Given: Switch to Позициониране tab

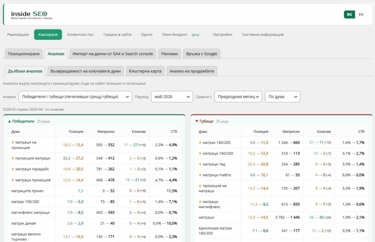Looking at the screenshot, I should coord(24,54).
